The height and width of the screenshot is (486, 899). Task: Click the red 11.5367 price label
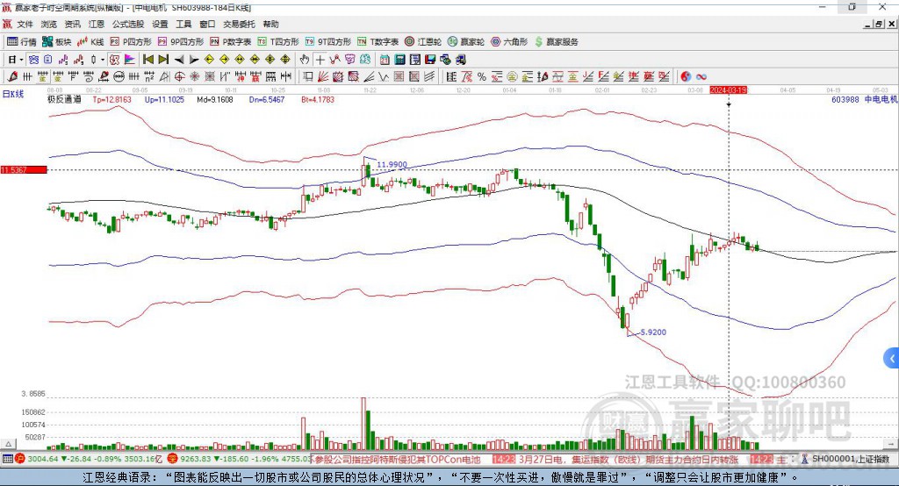click(x=24, y=169)
